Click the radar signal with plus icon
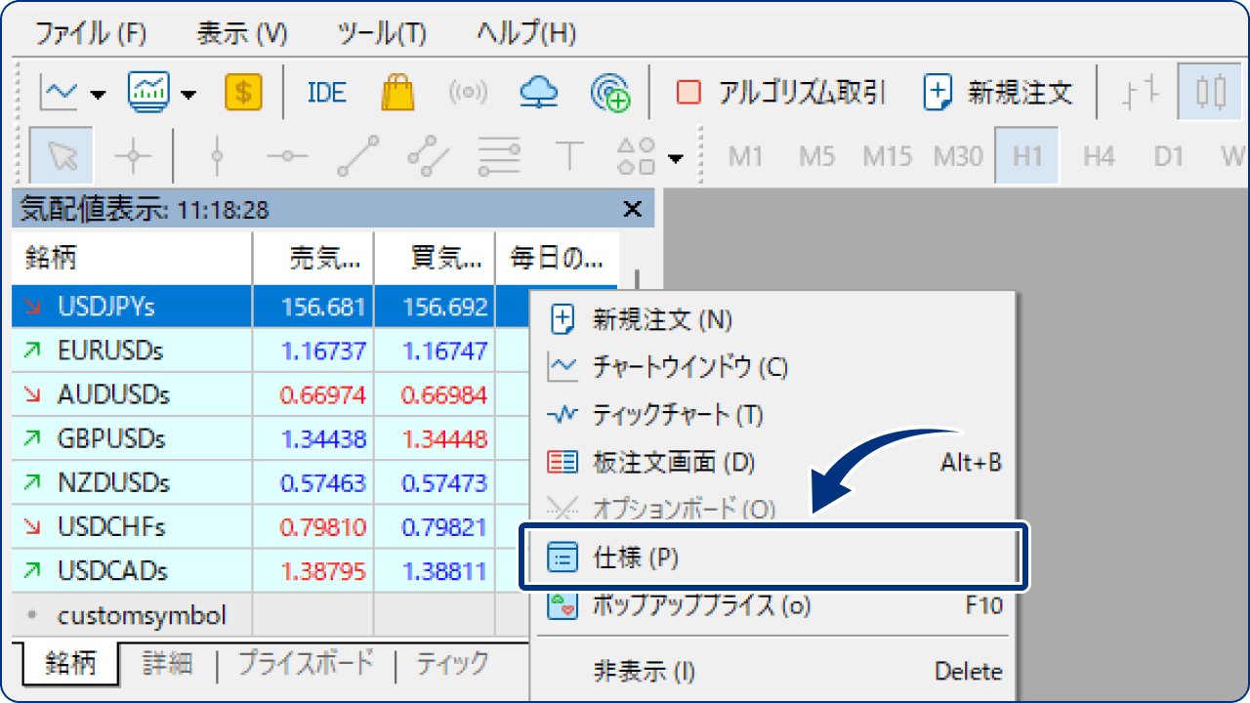This screenshot has height=703, width=1250. pyautogui.click(x=609, y=93)
